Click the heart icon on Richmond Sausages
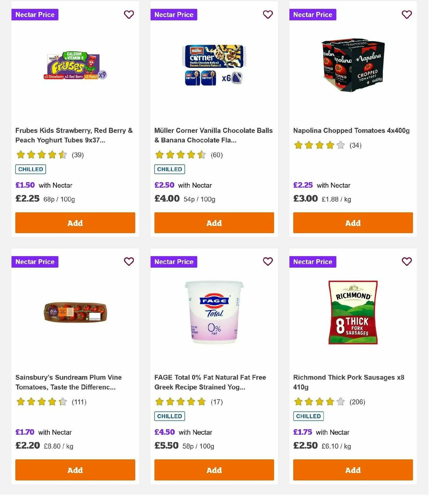 (x=406, y=262)
